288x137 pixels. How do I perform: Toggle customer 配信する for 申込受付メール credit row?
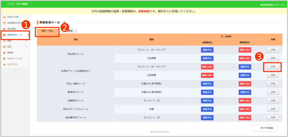point(207,50)
